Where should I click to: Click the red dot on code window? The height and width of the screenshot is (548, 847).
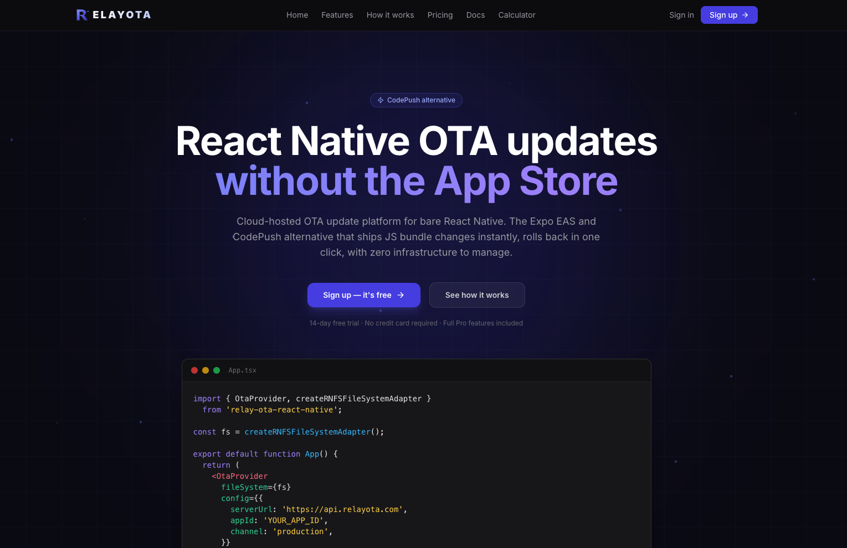pos(194,370)
